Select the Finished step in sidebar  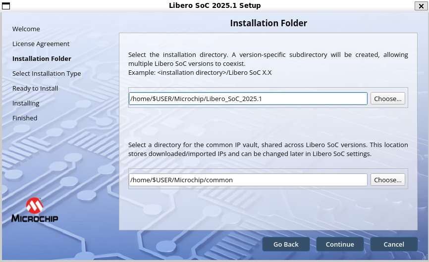pos(25,118)
